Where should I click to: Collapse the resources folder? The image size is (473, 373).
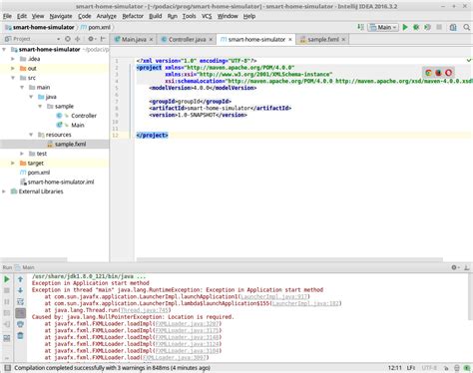[31, 135]
